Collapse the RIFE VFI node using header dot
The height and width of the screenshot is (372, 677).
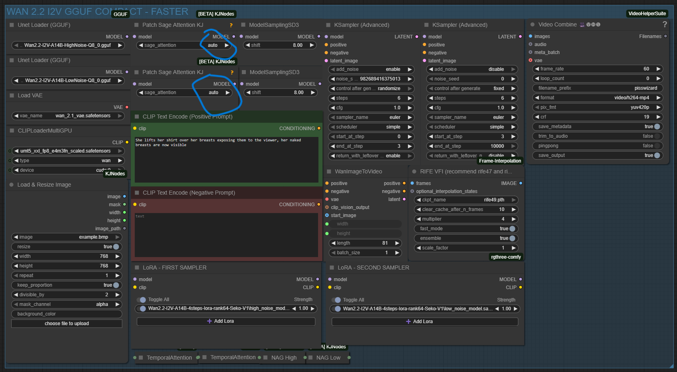click(414, 171)
